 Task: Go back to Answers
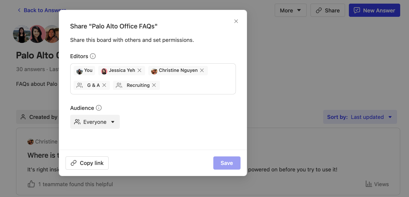point(41,10)
